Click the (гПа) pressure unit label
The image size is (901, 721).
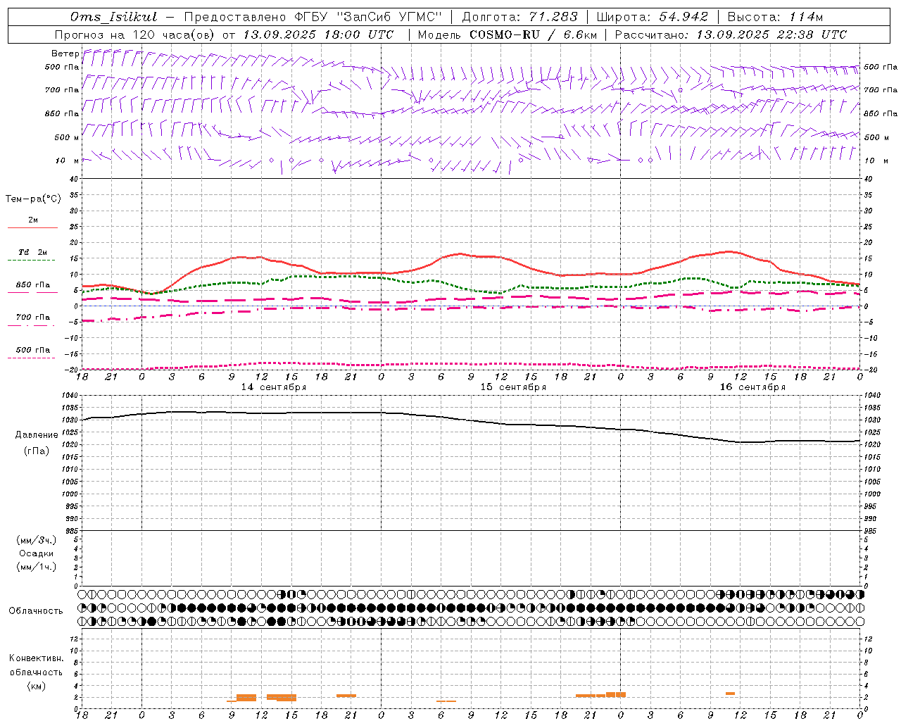point(37,451)
